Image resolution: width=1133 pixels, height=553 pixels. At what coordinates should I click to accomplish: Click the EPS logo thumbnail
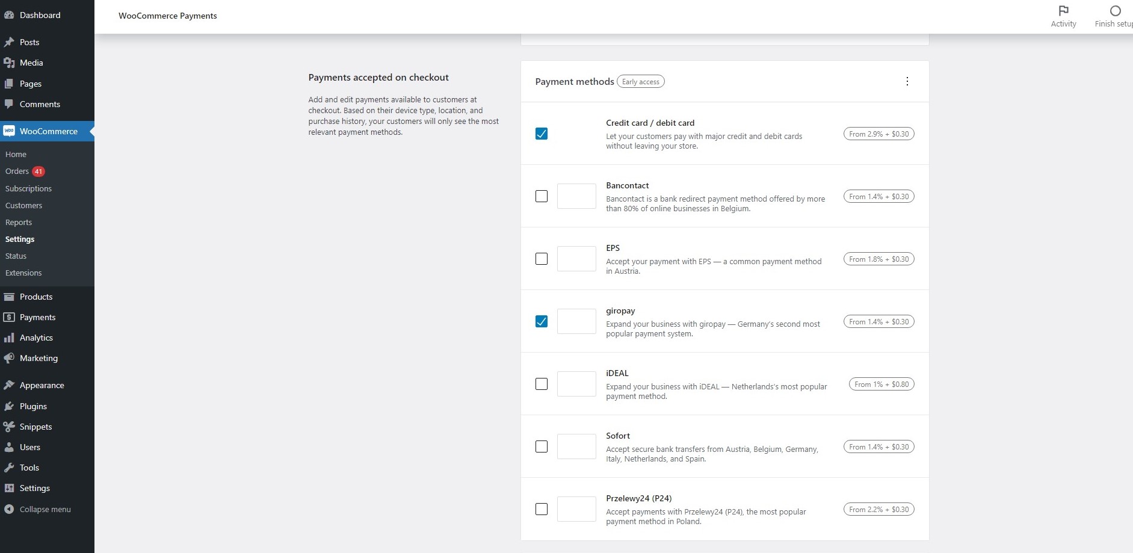[576, 259]
